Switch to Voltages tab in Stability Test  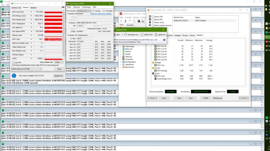177,35
